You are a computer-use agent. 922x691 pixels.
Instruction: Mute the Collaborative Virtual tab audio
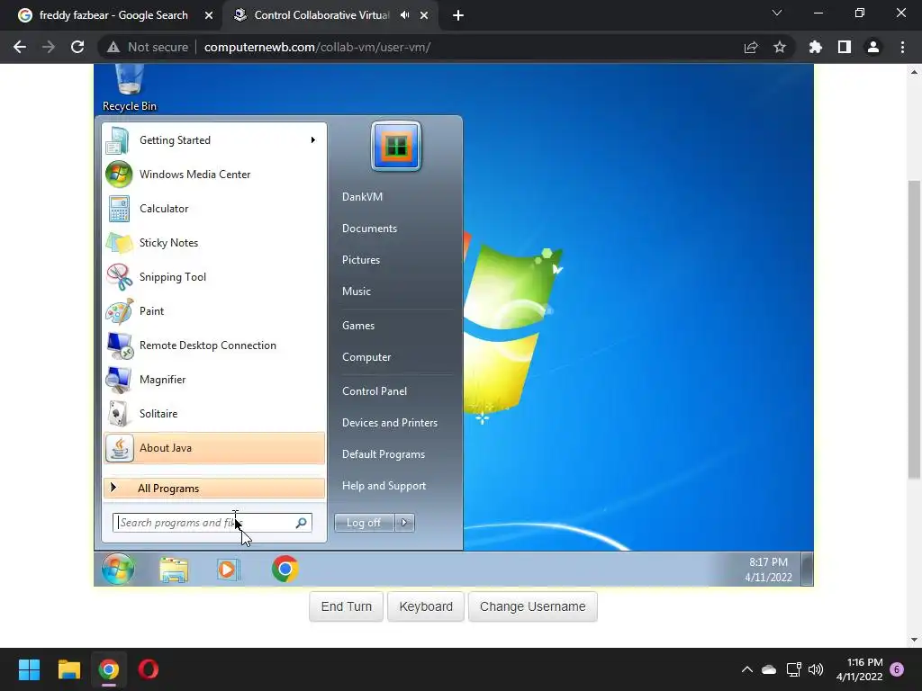(404, 15)
